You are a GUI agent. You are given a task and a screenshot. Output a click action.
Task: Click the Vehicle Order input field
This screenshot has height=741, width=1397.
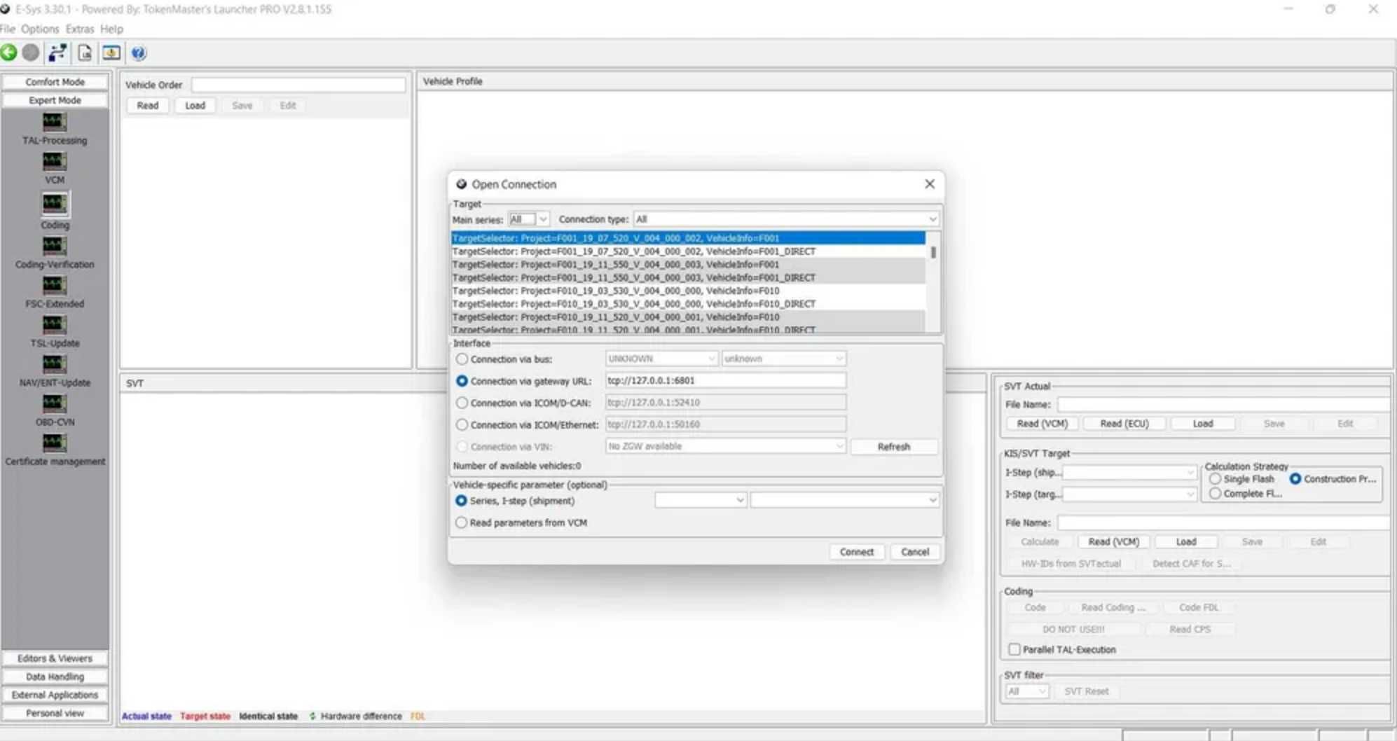[298, 85]
